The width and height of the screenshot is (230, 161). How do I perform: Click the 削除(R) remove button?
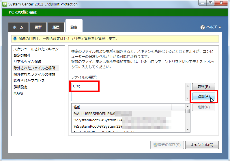[204, 107]
